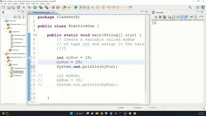The height and width of the screenshot is (116, 206).
Task: Collapse the main method fold marker
Action: [x=36, y=35]
